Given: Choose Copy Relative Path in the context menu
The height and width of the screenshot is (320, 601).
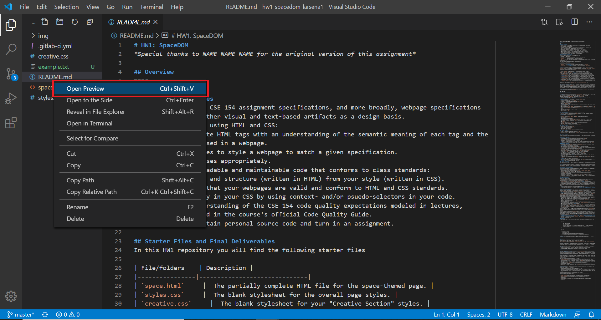Looking at the screenshot, I should [91, 192].
